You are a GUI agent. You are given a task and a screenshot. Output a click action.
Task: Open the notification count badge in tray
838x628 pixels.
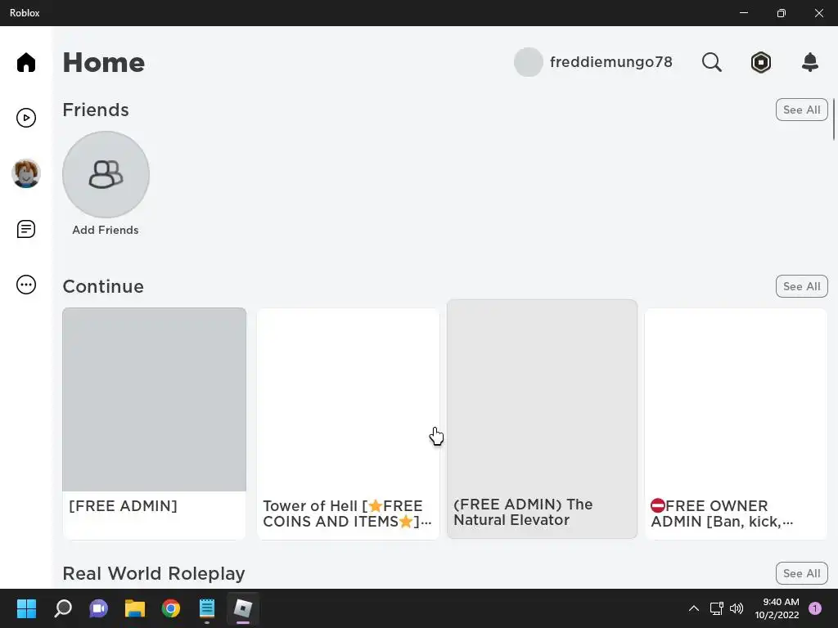point(815,608)
